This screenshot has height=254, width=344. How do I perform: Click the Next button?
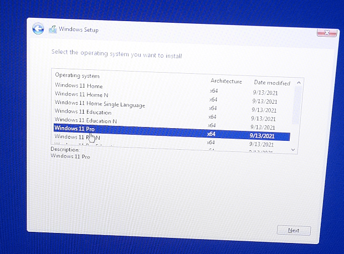pos(294,231)
